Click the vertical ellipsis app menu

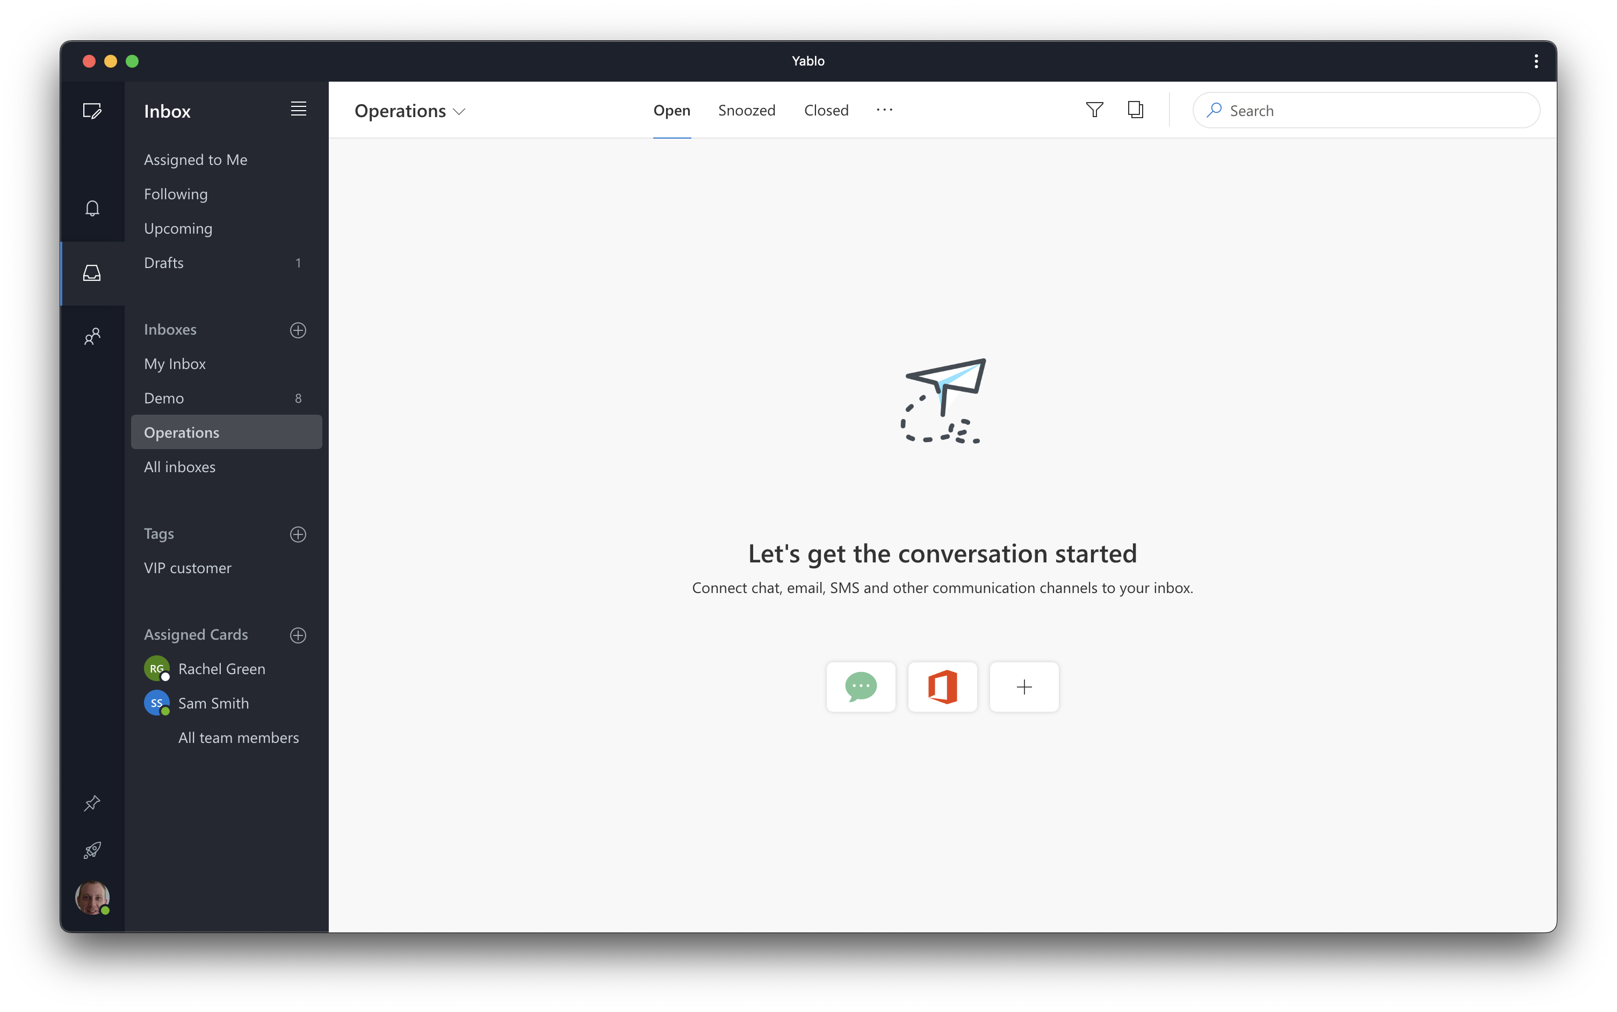[x=1536, y=61]
